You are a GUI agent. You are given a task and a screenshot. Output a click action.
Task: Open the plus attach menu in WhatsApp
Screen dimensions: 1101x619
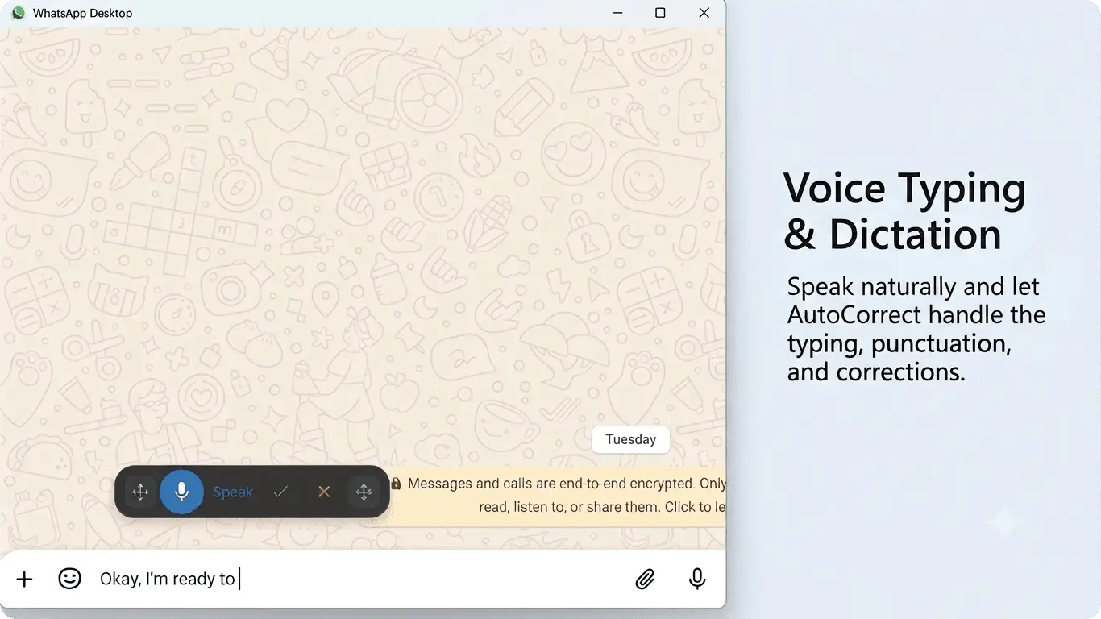tap(24, 579)
